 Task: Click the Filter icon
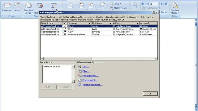80,71
